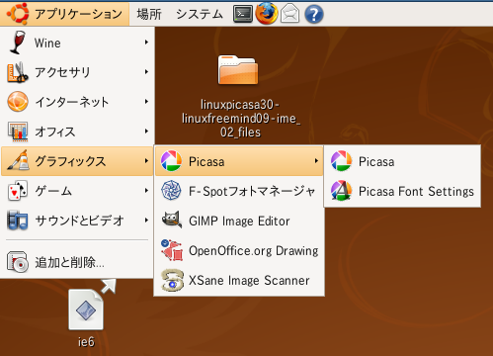Image resolution: width=493 pixels, height=356 pixels.
Task: Select the Picasa folder entry in グラフィックス
Action: click(239, 161)
